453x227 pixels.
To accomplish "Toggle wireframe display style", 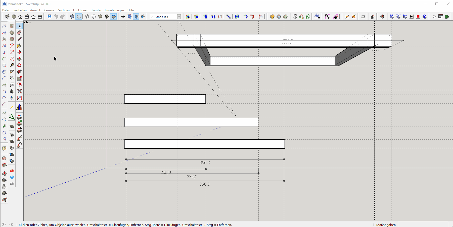I will click(87, 17).
